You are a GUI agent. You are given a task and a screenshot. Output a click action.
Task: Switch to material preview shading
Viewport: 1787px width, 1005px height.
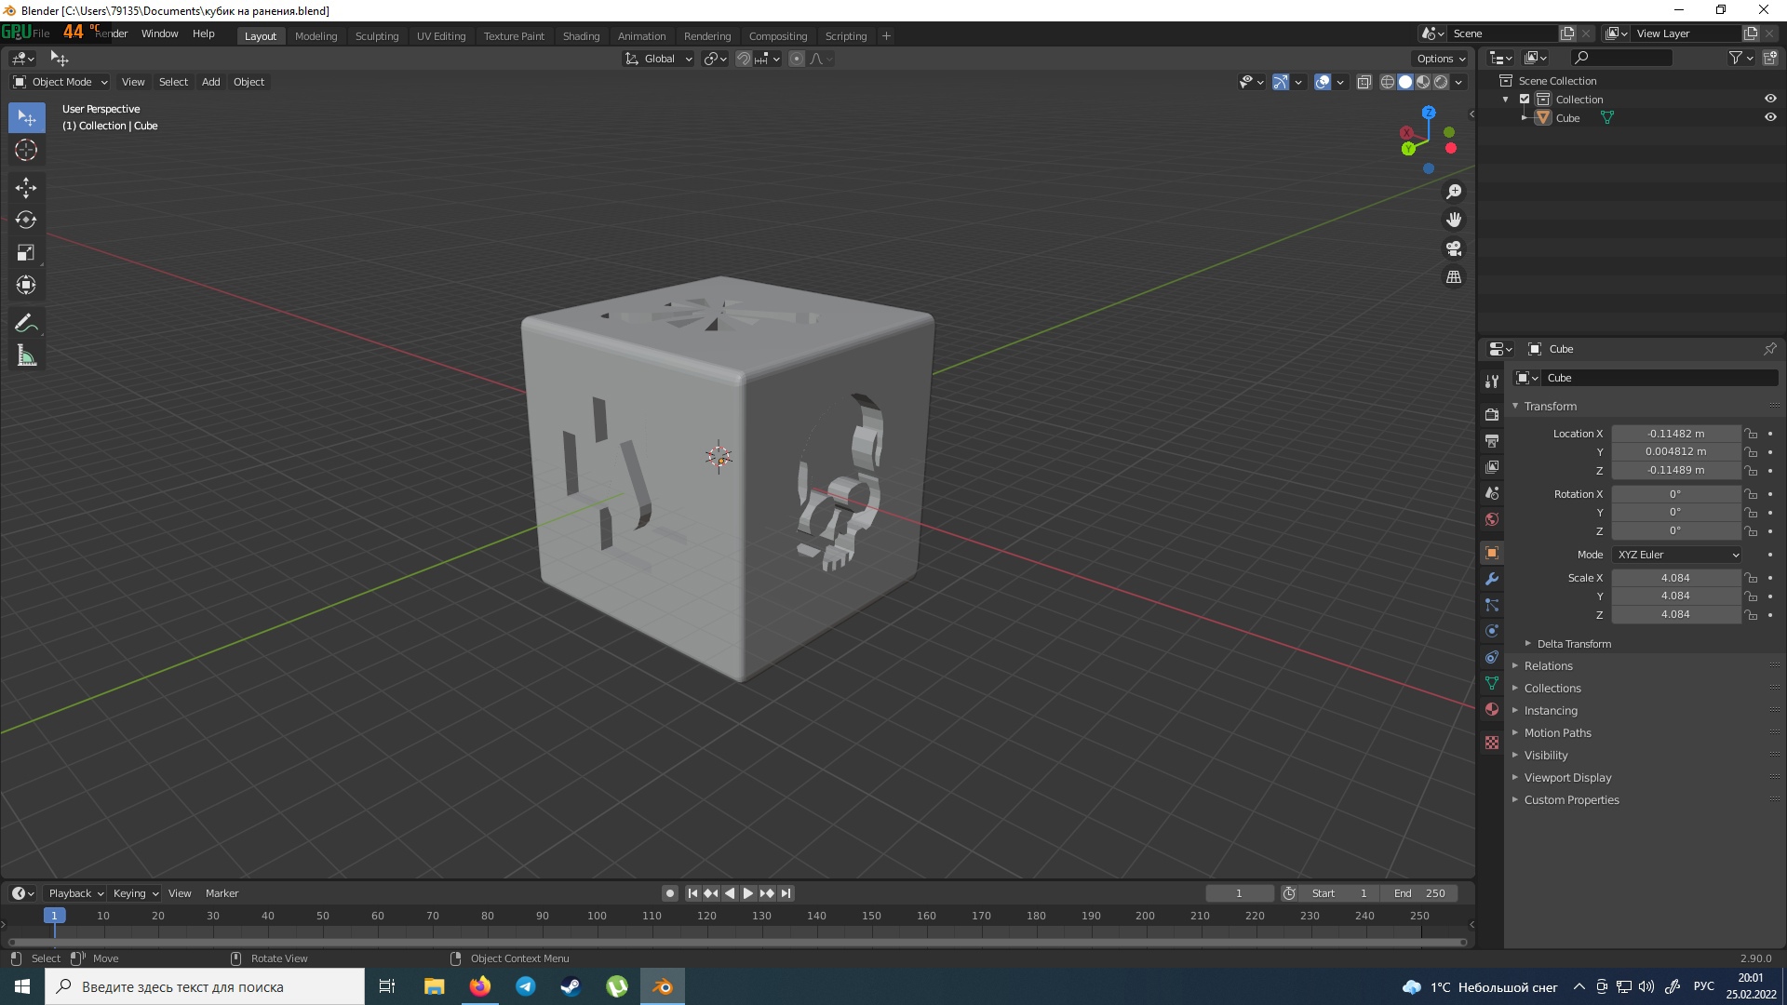pos(1423,82)
